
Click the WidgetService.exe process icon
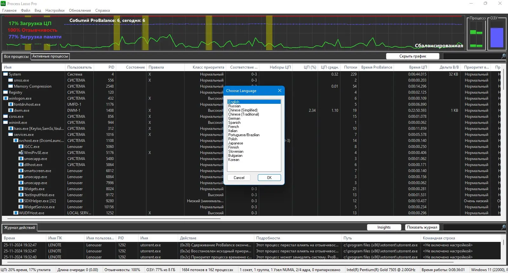21,207
